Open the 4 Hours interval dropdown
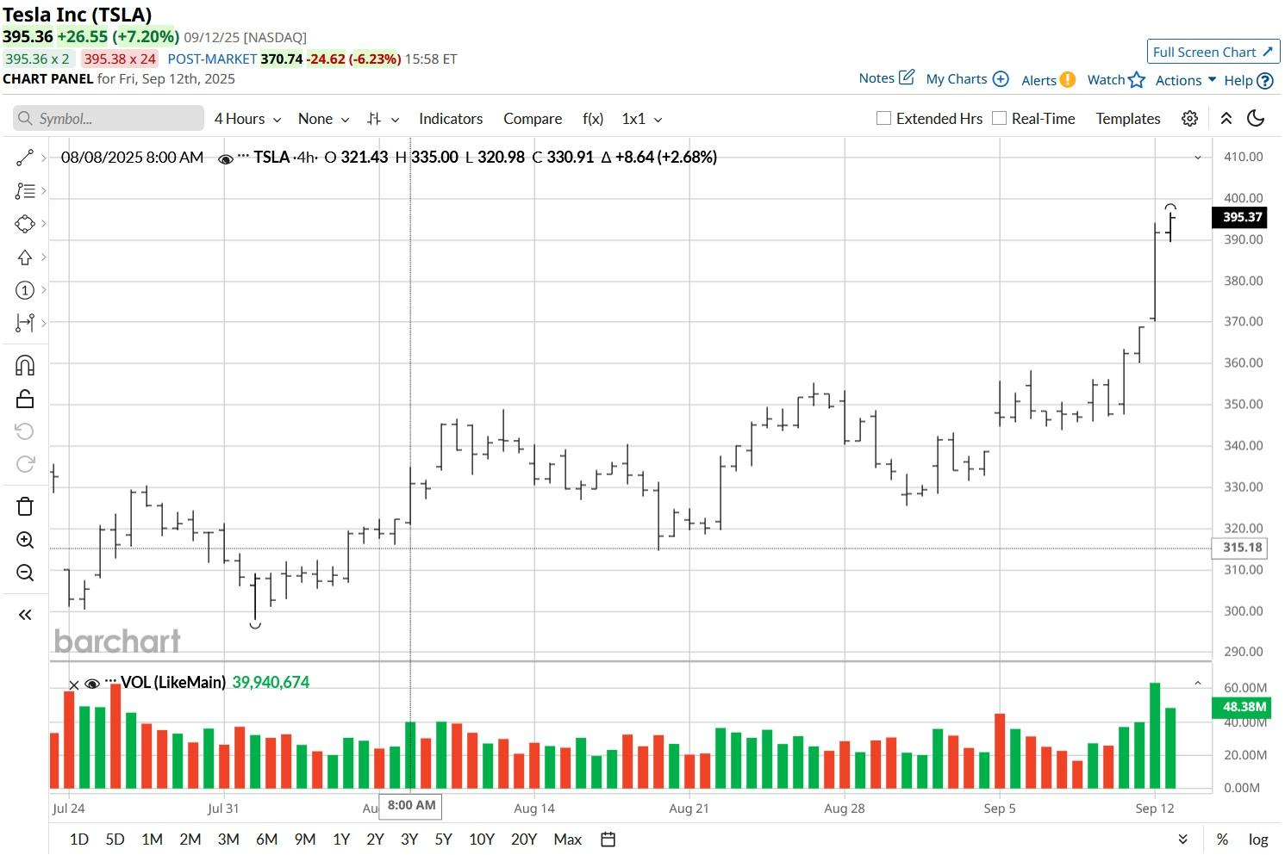The height and width of the screenshot is (855, 1285). tap(247, 119)
